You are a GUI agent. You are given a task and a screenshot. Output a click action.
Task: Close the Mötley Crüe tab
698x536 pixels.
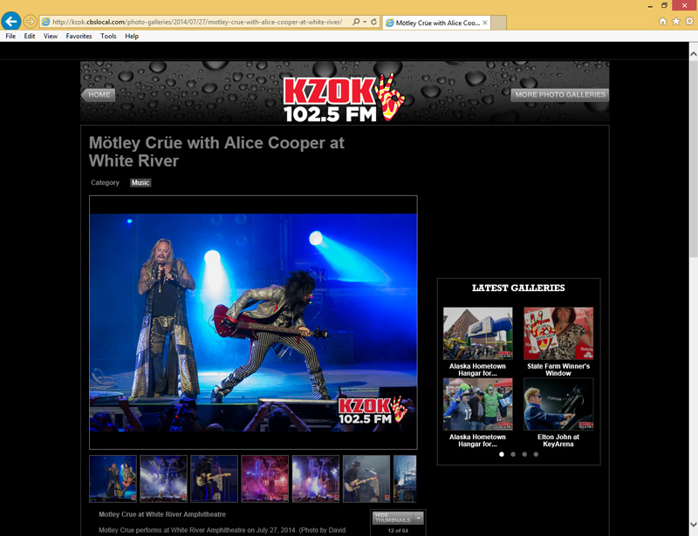[485, 23]
